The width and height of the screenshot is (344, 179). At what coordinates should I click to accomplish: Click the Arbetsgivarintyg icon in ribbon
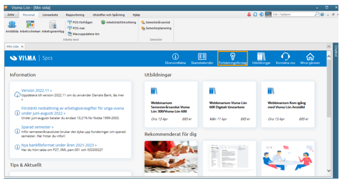(53, 25)
